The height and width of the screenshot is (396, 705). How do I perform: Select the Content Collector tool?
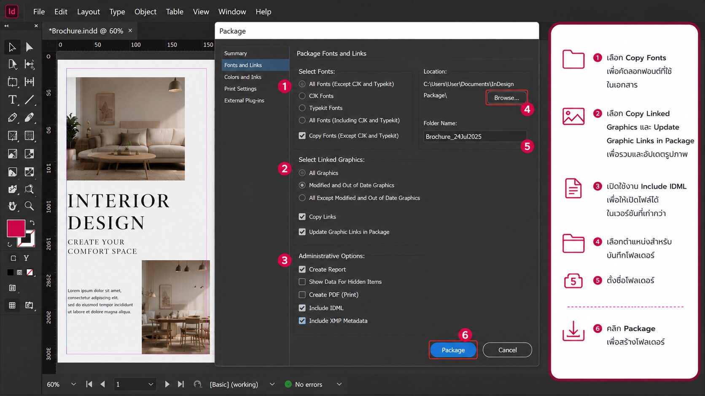[12, 82]
